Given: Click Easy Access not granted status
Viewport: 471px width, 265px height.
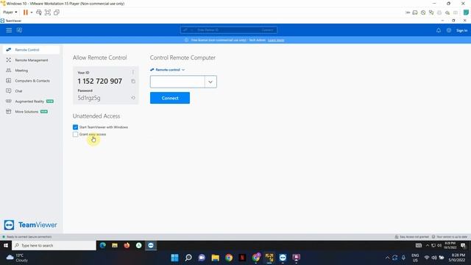Looking at the screenshot, I should 412,237.
